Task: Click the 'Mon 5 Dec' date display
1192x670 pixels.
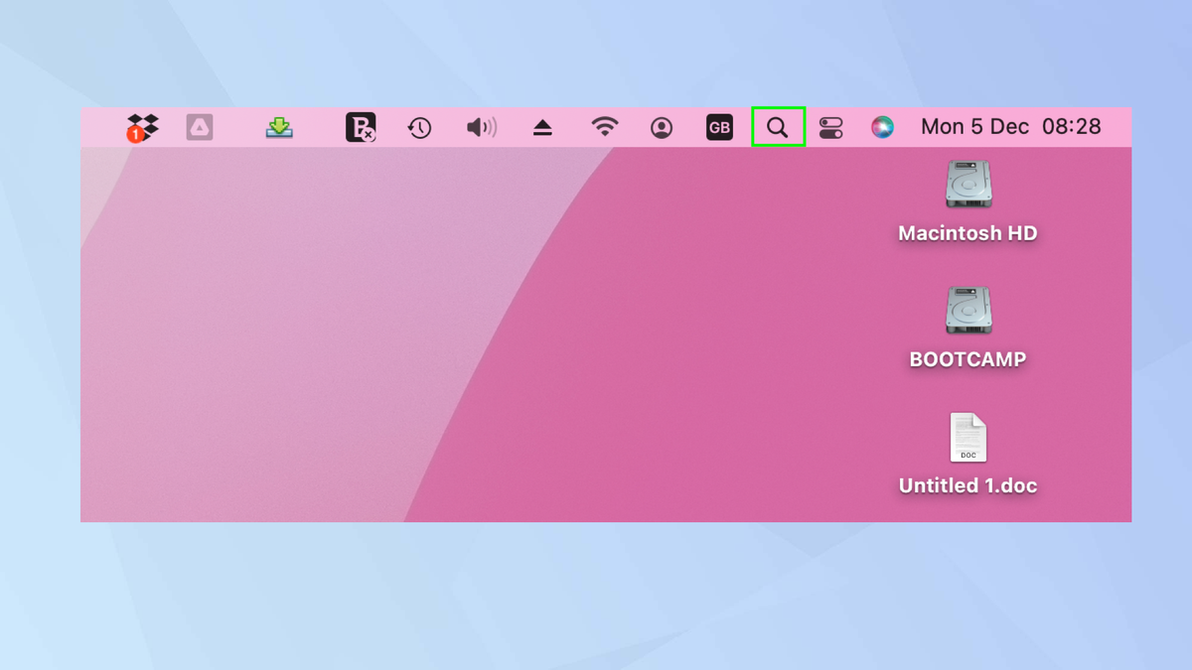Action: 974,126
